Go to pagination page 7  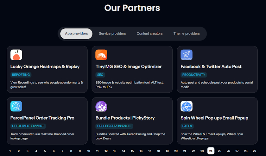click(62, 151)
